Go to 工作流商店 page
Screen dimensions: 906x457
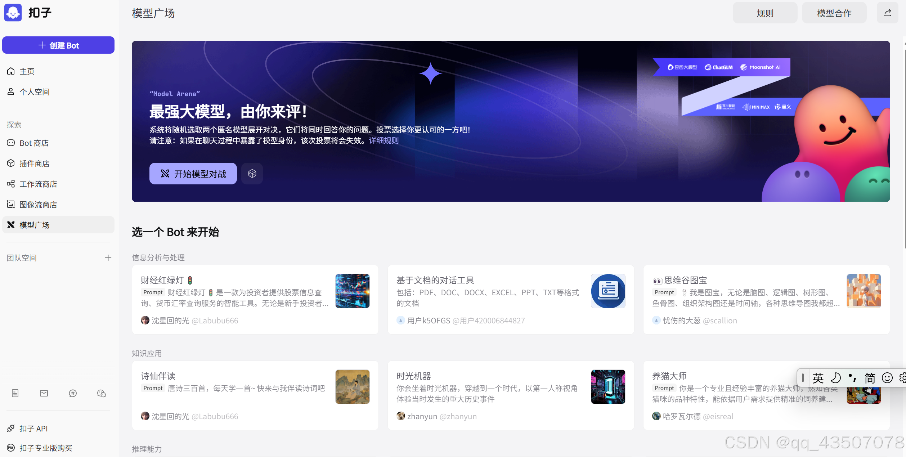click(x=38, y=184)
